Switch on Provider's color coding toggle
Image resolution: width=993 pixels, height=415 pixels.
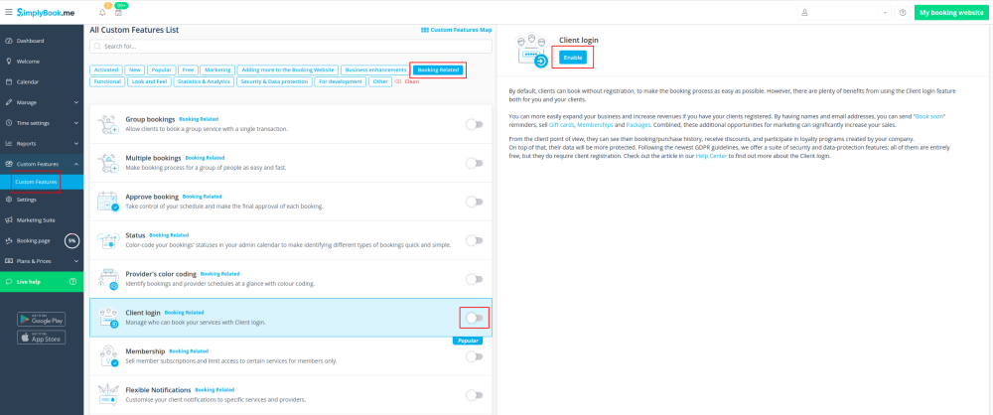point(475,279)
